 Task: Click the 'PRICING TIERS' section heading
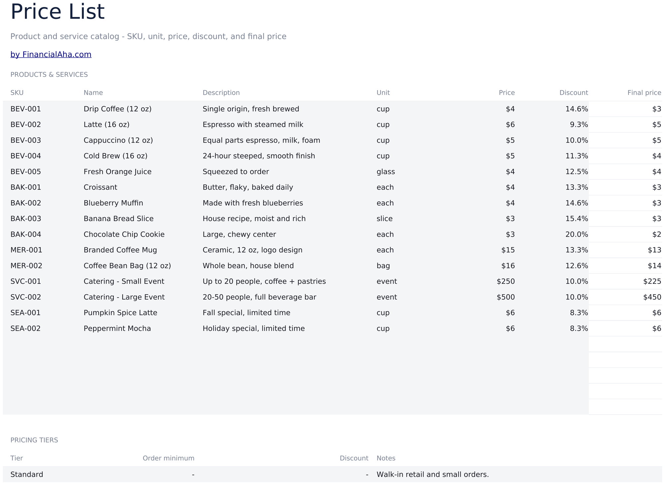pos(34,440)
